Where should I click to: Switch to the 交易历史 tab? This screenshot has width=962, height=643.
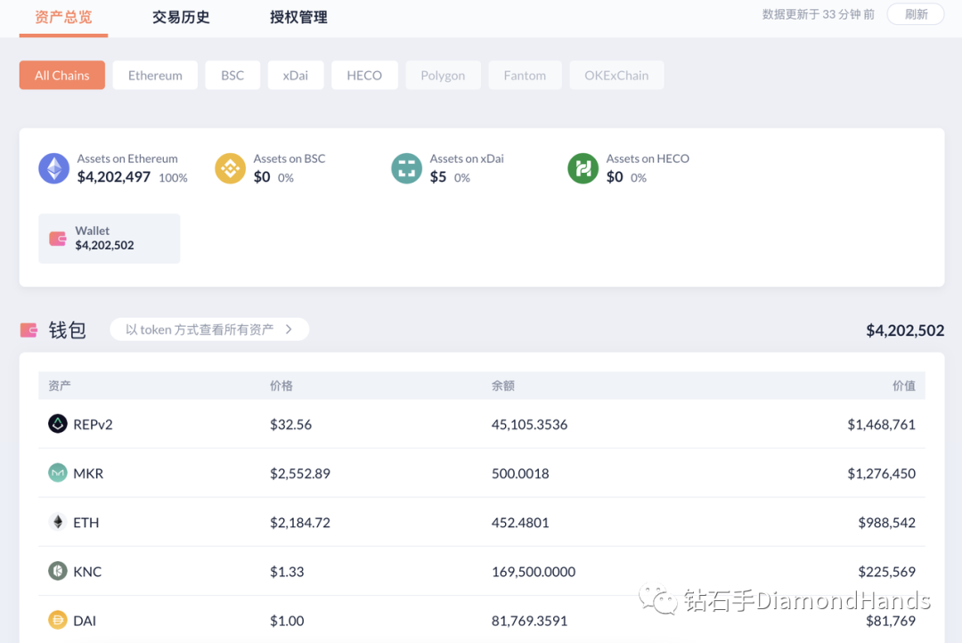click(x=181, y=17)
